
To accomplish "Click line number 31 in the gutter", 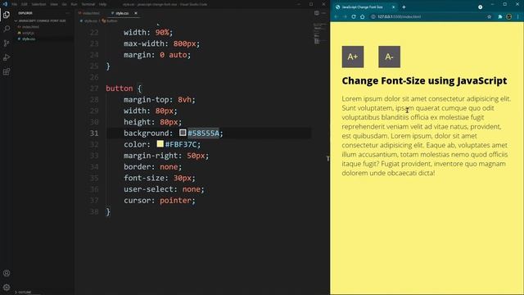I will 94,133.
